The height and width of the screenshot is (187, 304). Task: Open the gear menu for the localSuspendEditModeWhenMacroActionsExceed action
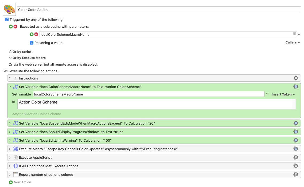pyautogui.click(x=296, y=123)
